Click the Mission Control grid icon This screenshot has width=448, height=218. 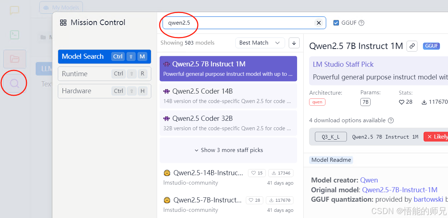tap(63, 22)
